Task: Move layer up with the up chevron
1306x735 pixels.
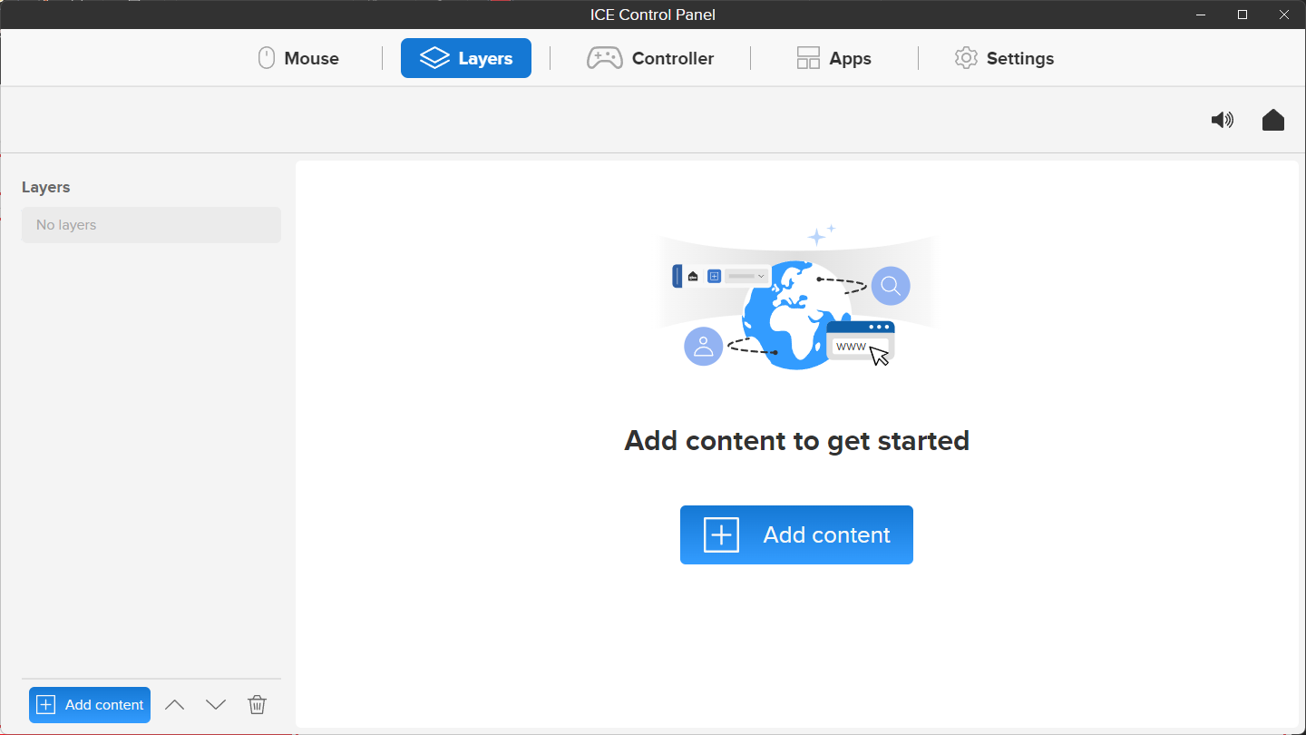Action: [x=175, y=705]
